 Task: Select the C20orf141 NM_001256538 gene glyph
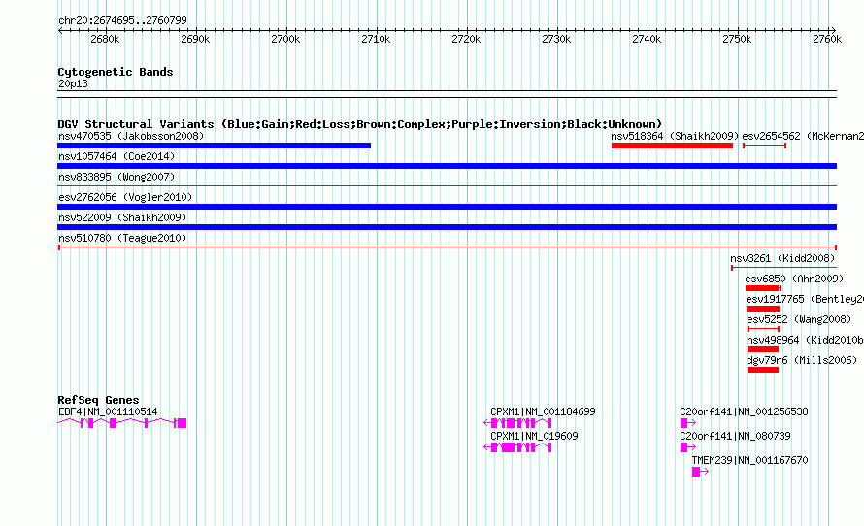tap(688, 423)
